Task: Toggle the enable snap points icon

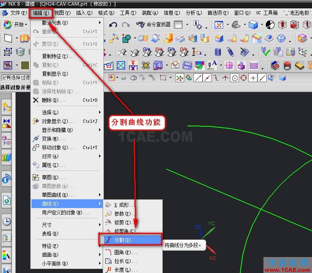Action: click(x=179, y=78)
